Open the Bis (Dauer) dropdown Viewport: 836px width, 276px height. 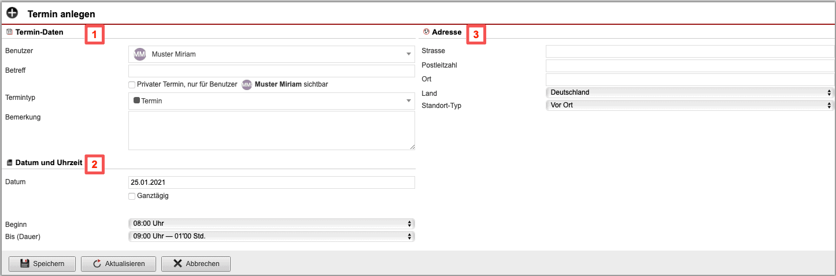point(271,236)
